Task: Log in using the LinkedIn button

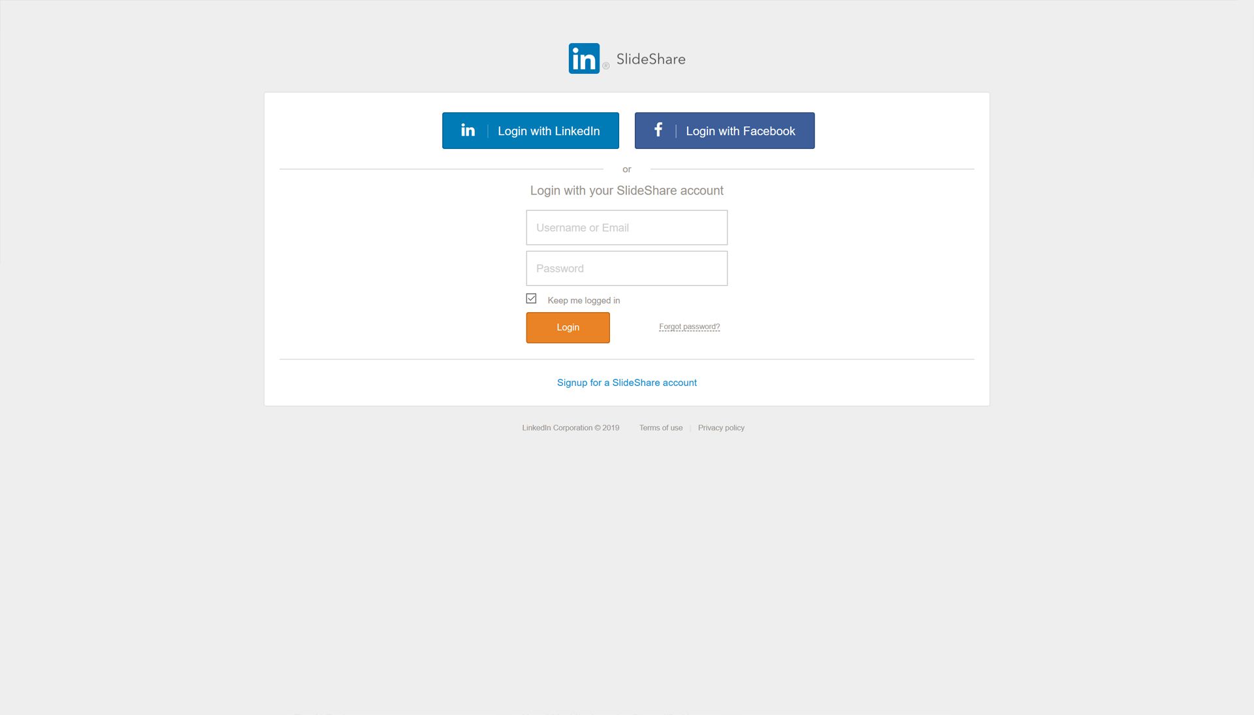Action: (530, 131)
